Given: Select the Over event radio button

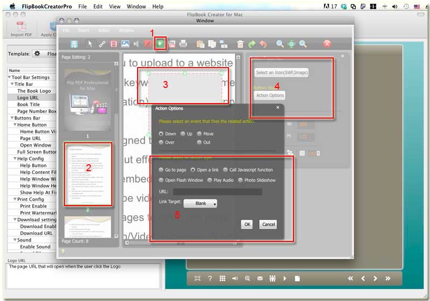Looking at the screenshot, I should [161, 142].
